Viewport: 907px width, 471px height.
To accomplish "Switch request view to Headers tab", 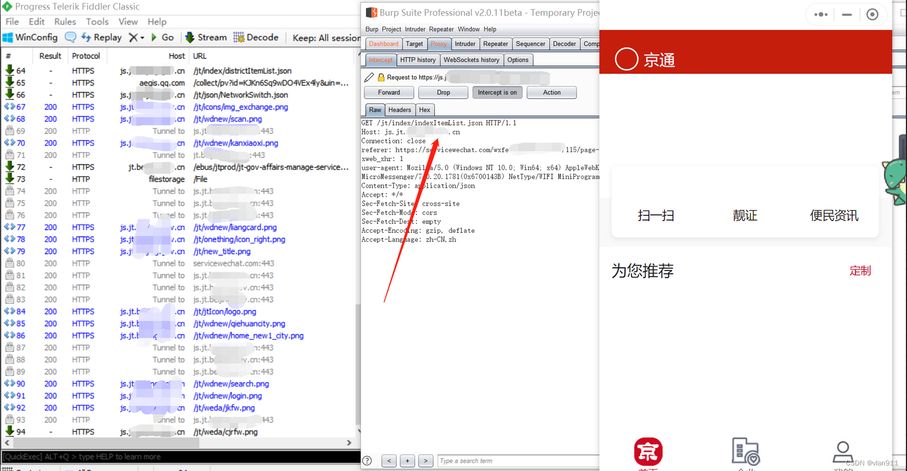I will tap(400, 110).
